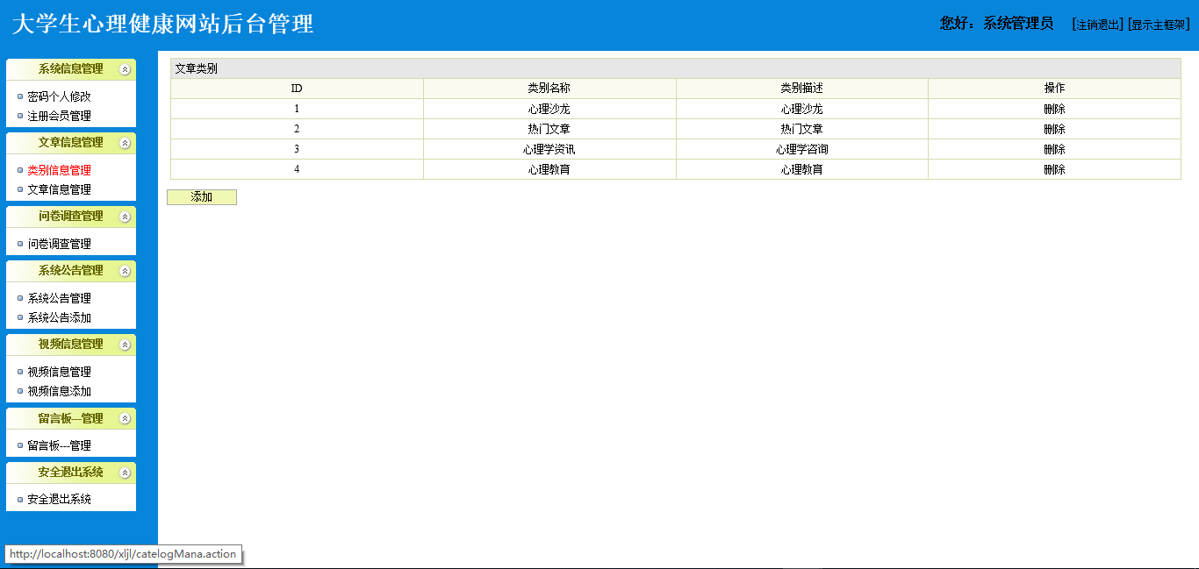Open 问卷调查管理 sidebar link
This screenshot has width=1199, height=569.
click(59, 244)
